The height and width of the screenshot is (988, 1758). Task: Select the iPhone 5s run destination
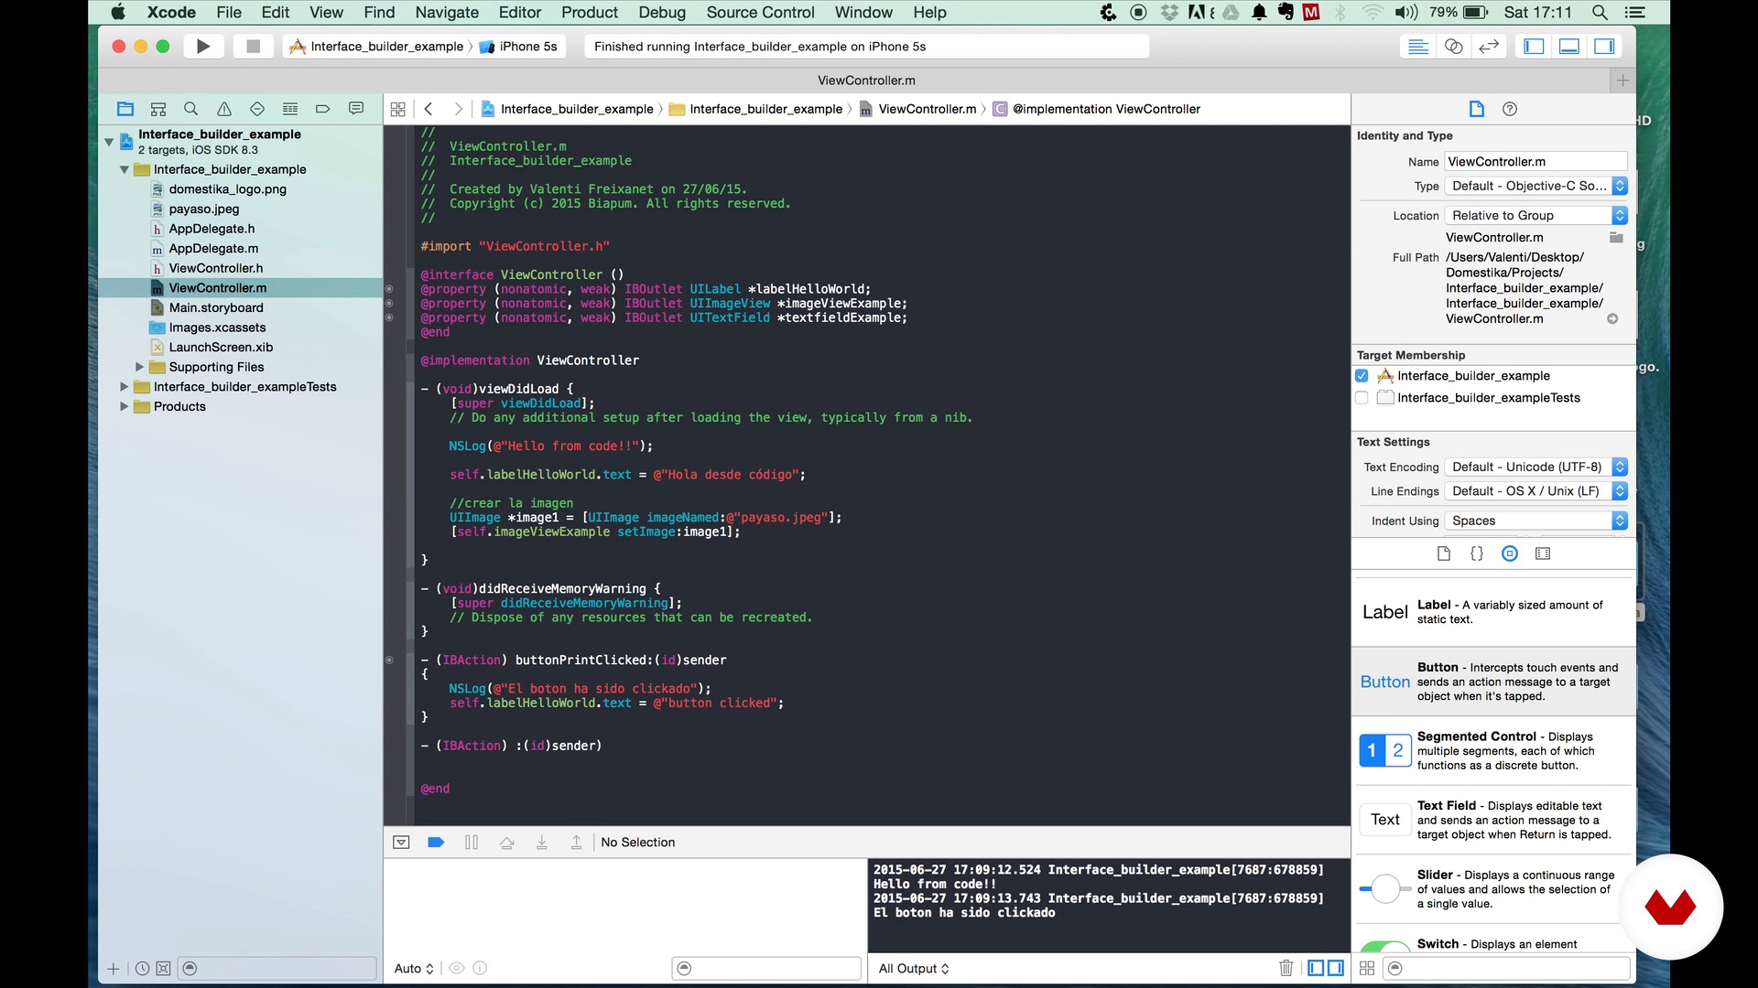518,47
